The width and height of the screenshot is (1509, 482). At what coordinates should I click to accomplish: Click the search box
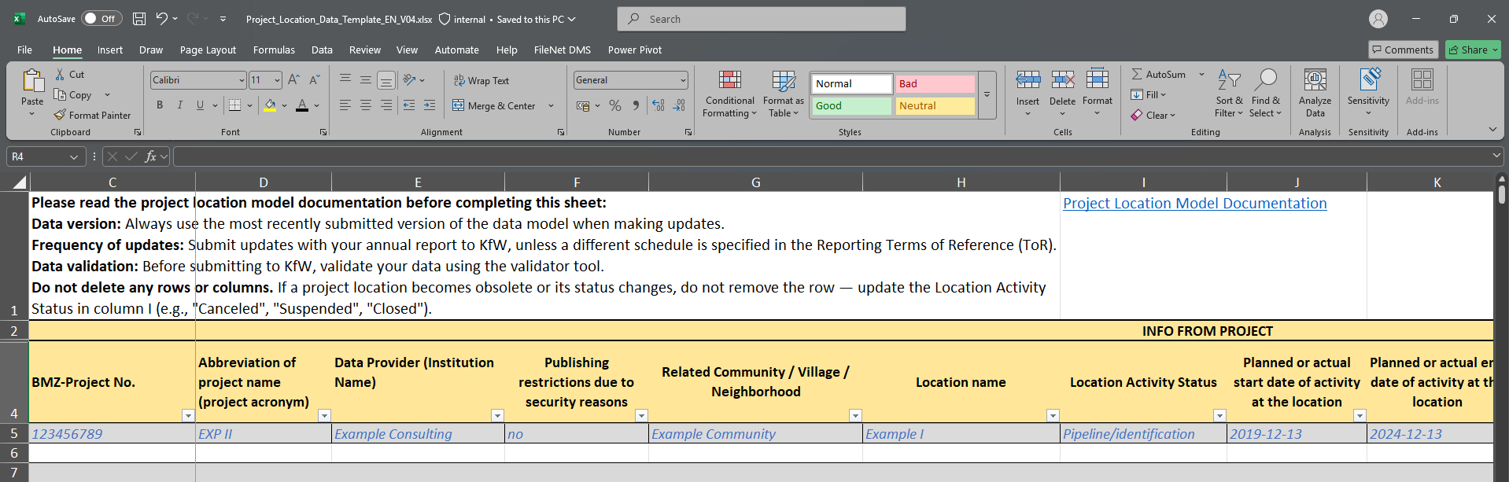click(x=762, y=19)
